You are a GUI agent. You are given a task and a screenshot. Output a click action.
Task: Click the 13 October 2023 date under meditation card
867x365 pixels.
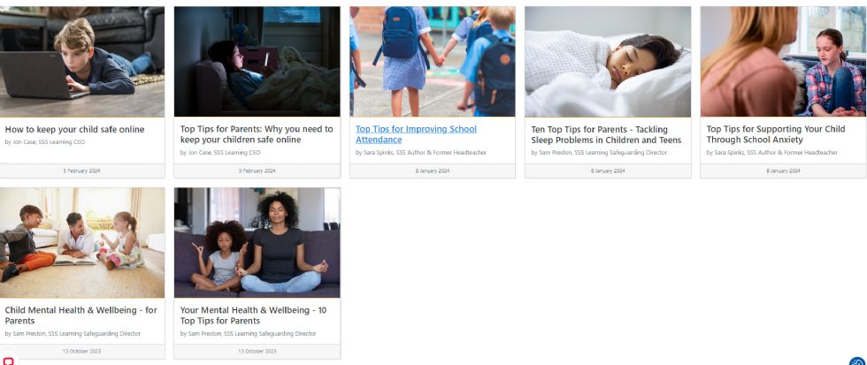[x=257, y=351]
